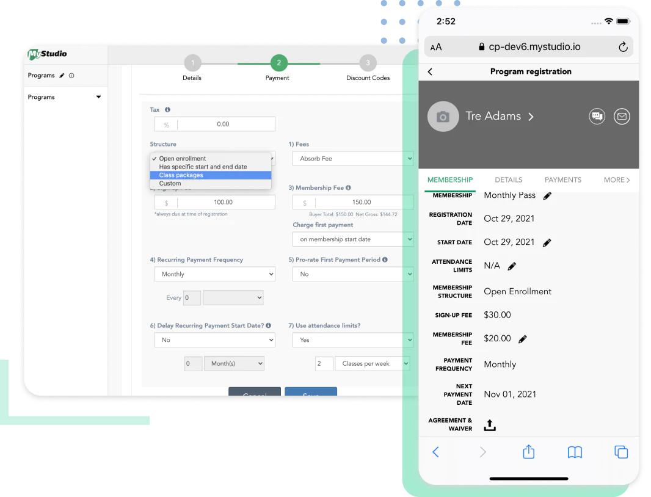
Task: Expand the Programs sidebar dropdown
Action: click(x=99, y=96)
